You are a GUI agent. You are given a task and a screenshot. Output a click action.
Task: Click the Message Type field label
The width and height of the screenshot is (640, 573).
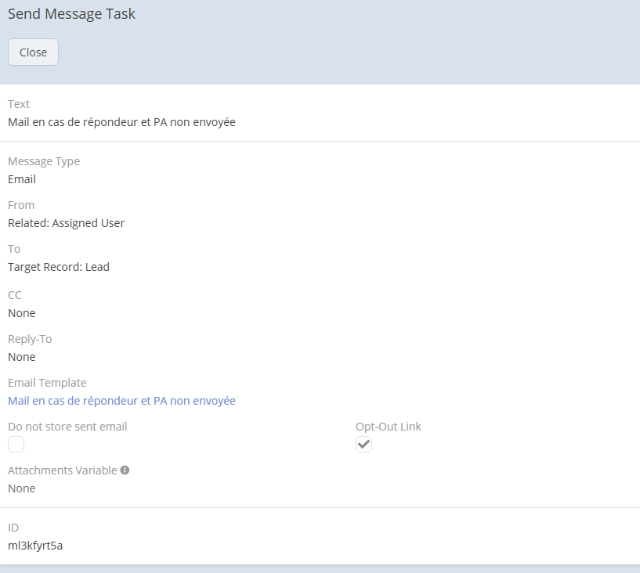coord(44,161)
